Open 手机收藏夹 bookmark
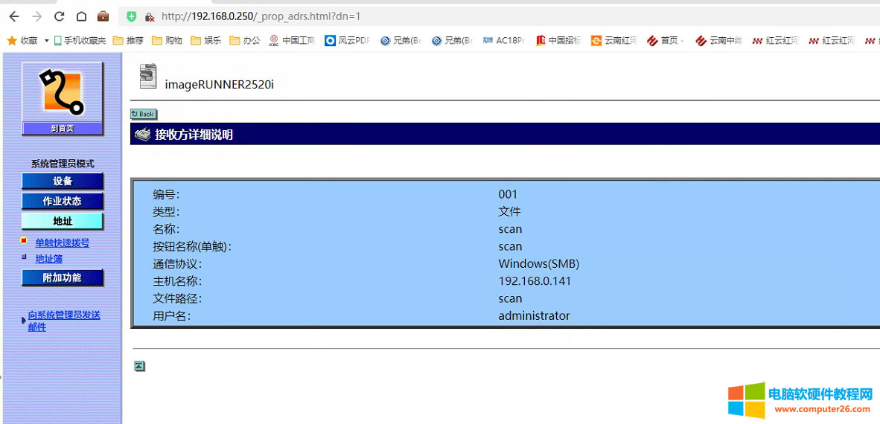Image resolution: width=880 pixels, height=424 pixels. 80,40
